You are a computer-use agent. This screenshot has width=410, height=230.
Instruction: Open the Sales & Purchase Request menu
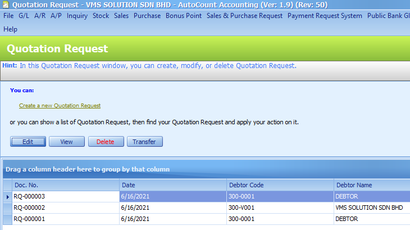[x=244, y=16]
